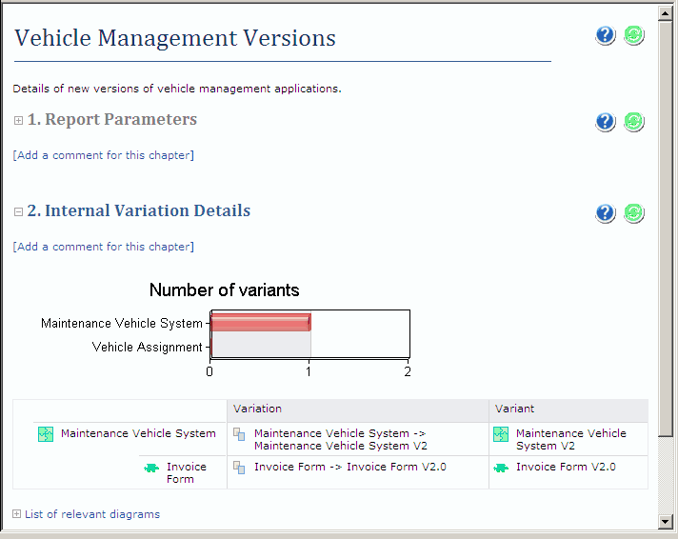
Task: Refresh the Report Parameters chapter
Action: (x=634, y=121)
